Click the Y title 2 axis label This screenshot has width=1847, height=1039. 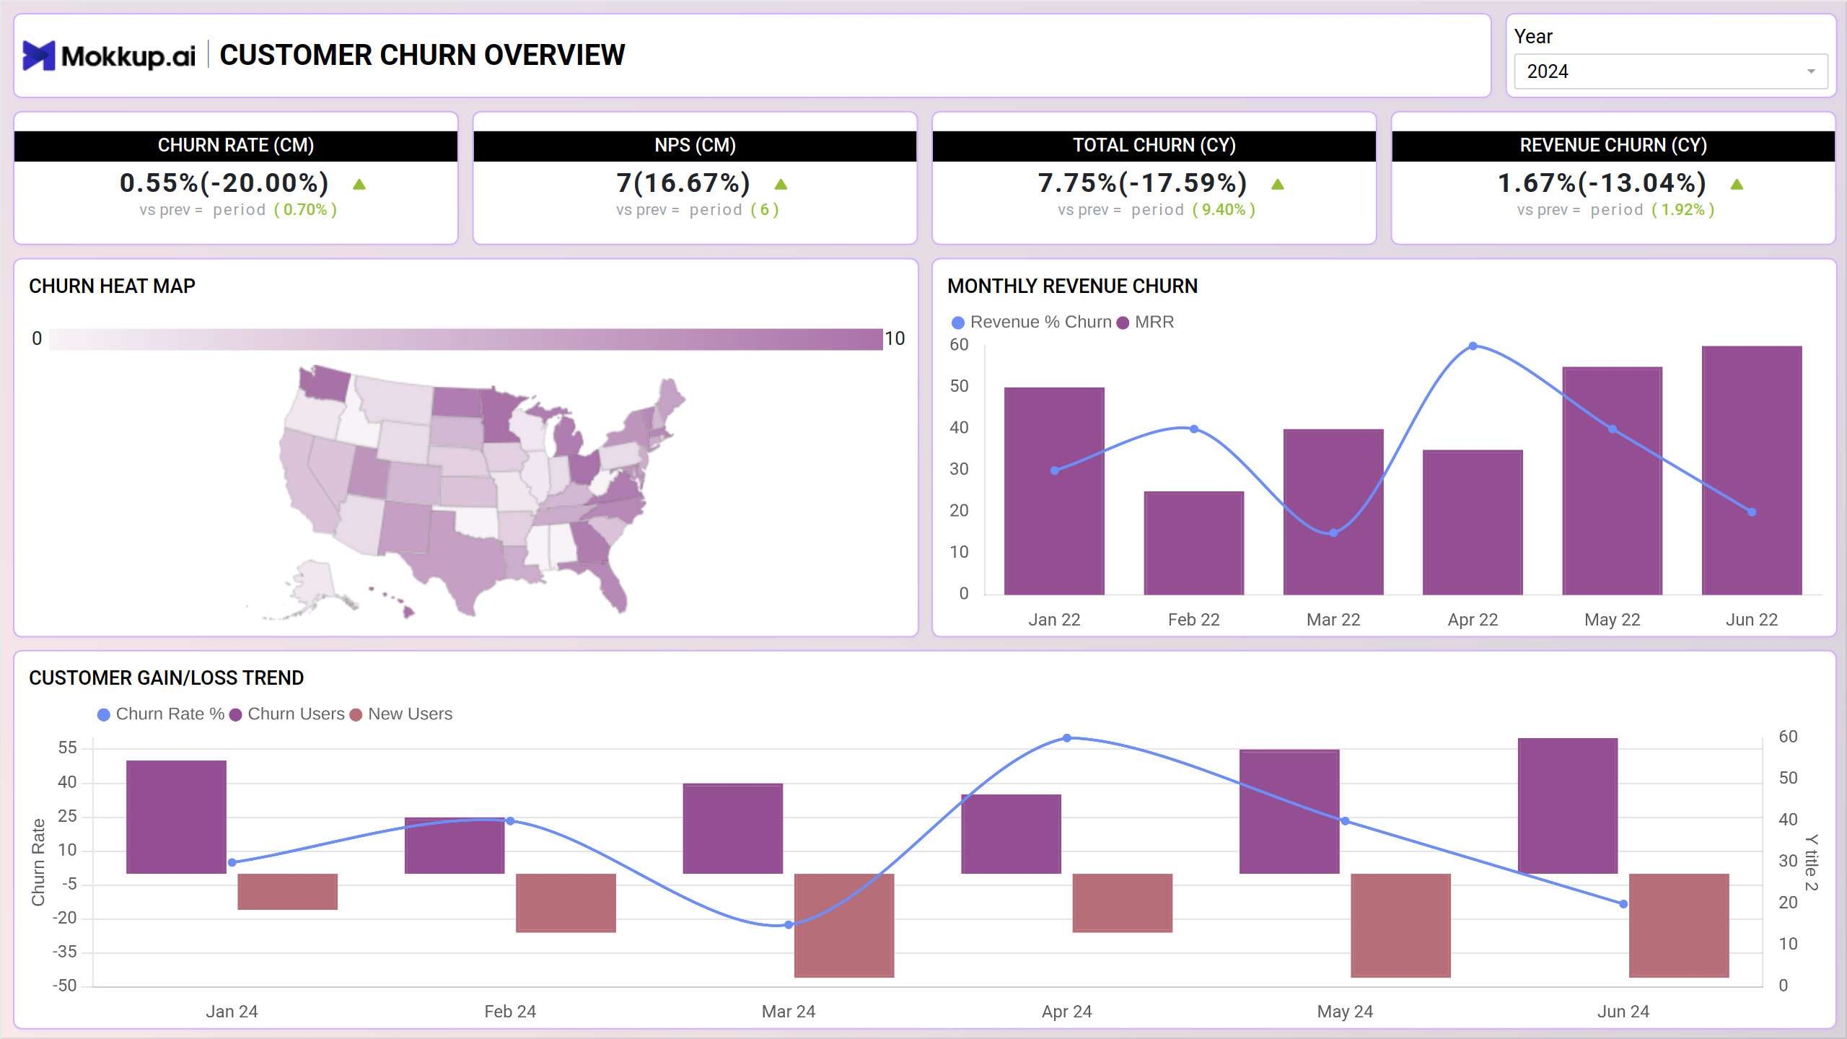pos(1812,862)
